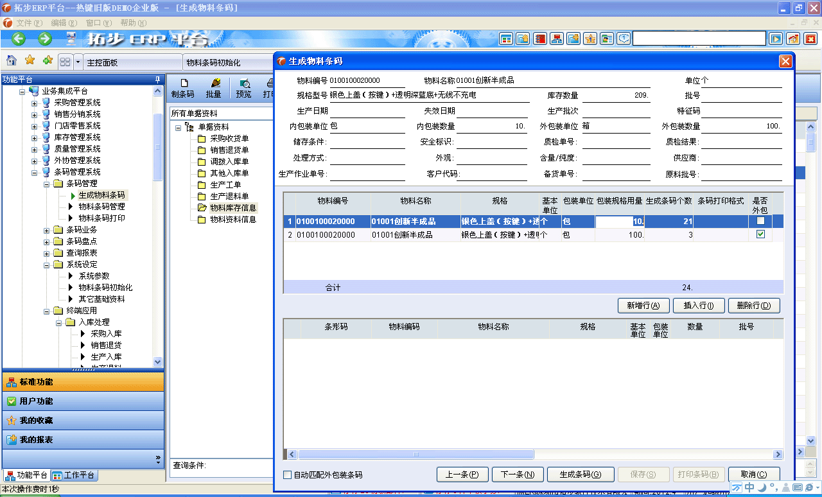Image resolution: width=822 pixels, height=497 pixels.
Task: Click the green back arrow navigation icon
Action: point(17,39)
